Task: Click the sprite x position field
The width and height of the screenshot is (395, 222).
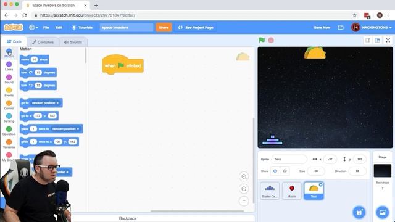Action: click(x=330, y=159)
